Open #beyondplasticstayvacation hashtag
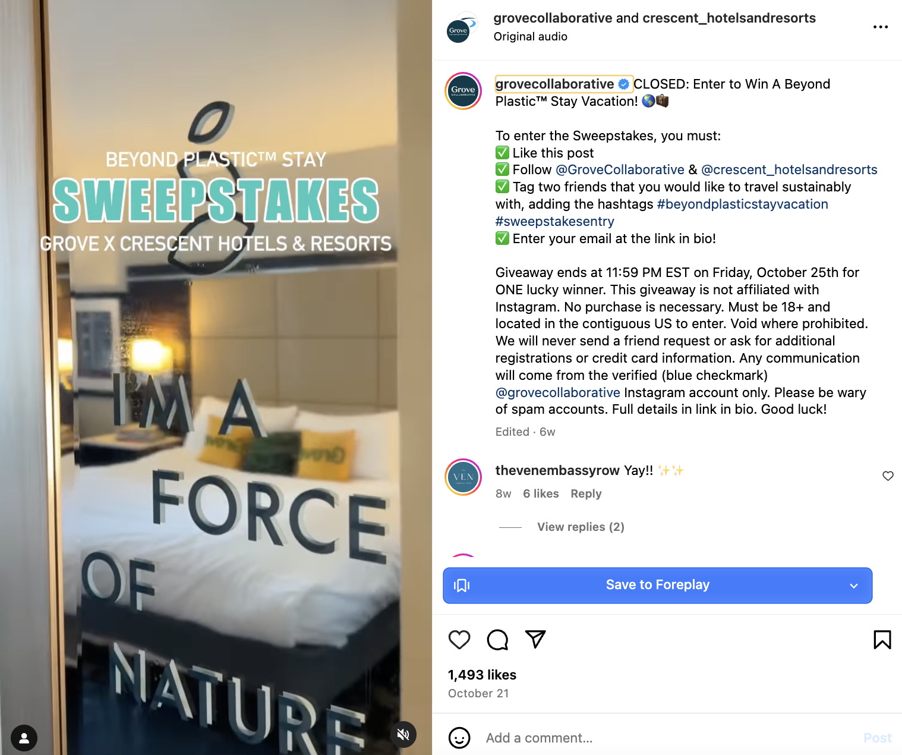 pos(742,204)
